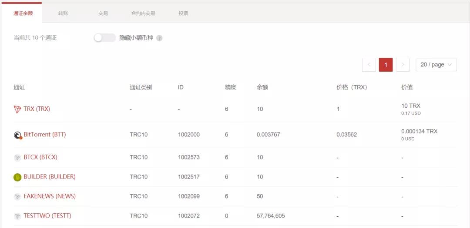The width and height of the screenshot is (470, 228).
Task: Toggle the 隐藏小额币种 switch
Action: pyautogui.click(x=104, y=38)
